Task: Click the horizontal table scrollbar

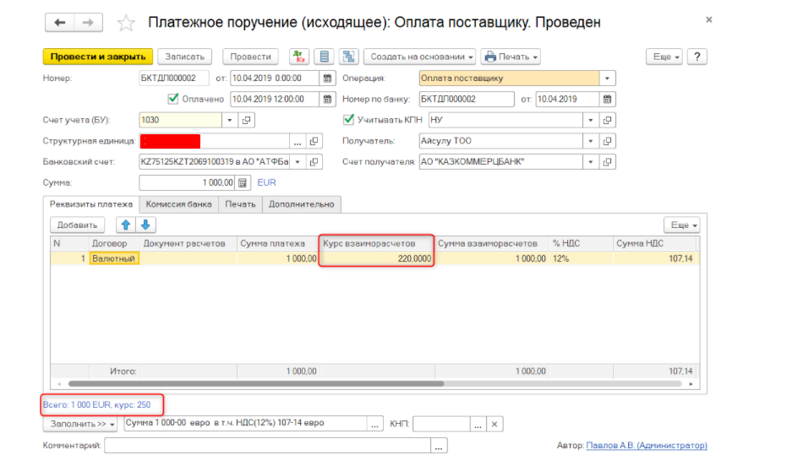Action: 256,384
